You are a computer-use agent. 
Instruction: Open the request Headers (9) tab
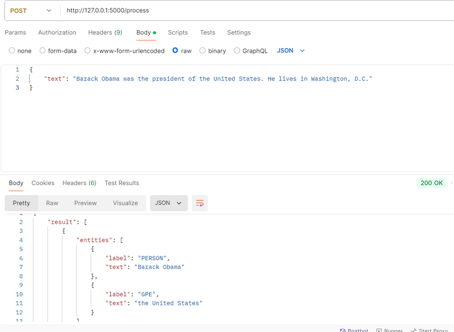point(105,32)
